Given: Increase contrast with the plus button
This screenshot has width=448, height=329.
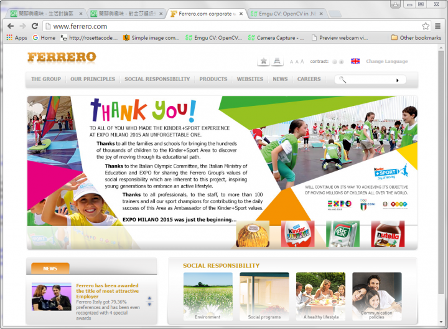Looking at the screenshot, I should tap(341, 62).
